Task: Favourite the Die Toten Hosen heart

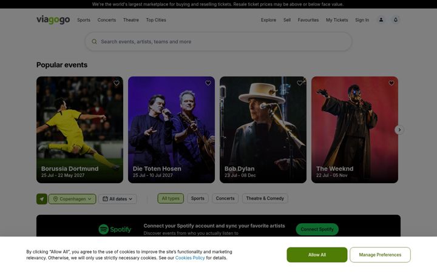Action: coord(208,83)
